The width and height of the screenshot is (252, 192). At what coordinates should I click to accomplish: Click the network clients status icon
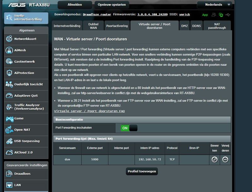pyautogui.click(x=221, y=15)
